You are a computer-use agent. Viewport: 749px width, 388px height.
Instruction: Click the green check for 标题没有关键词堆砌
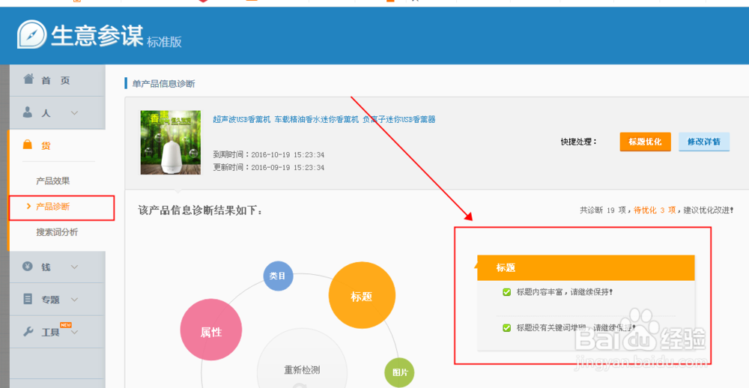507,328
